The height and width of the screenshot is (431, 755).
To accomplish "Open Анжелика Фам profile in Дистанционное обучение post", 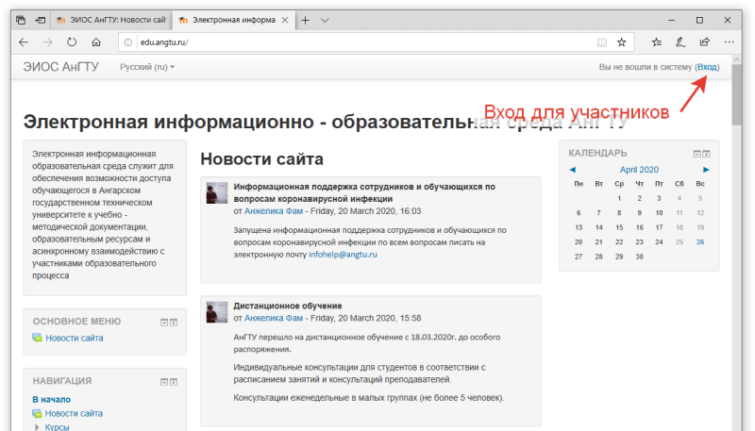I will (274, 318).
